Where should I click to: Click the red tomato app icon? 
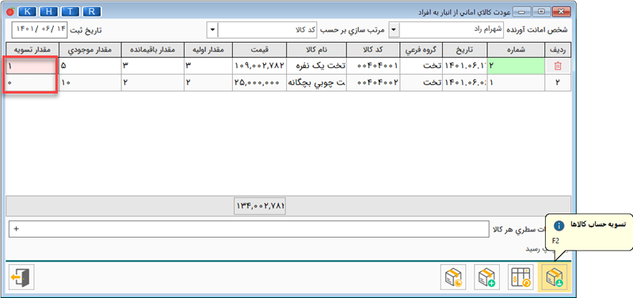coord(10,12)
